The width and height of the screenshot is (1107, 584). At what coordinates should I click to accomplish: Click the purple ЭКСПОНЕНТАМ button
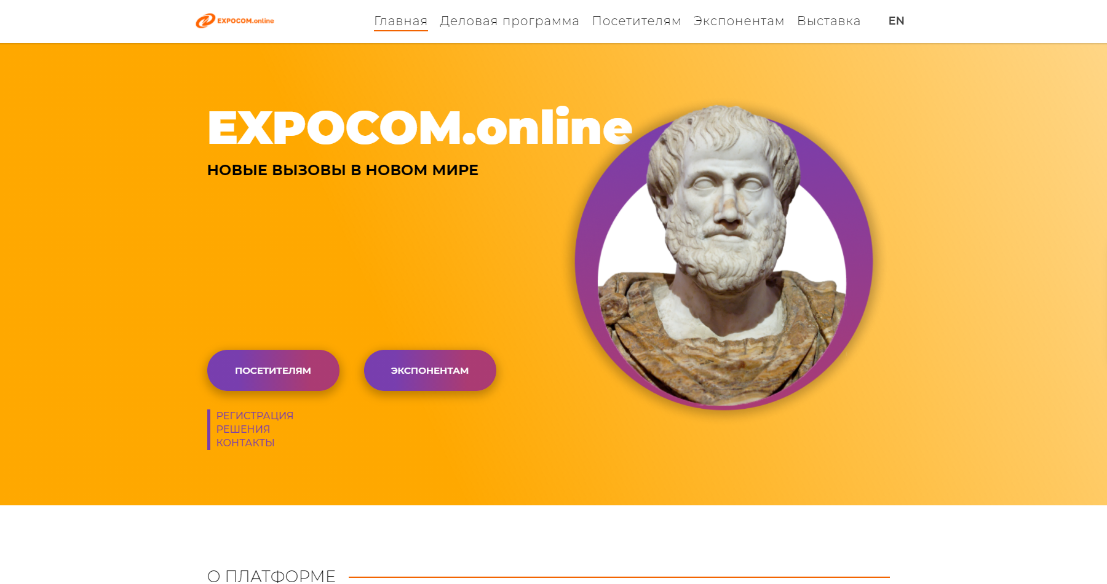(x=430, y=370)
